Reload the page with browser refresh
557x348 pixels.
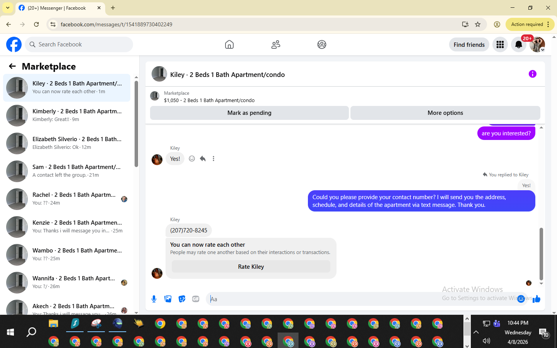click(x=36, y=24)
